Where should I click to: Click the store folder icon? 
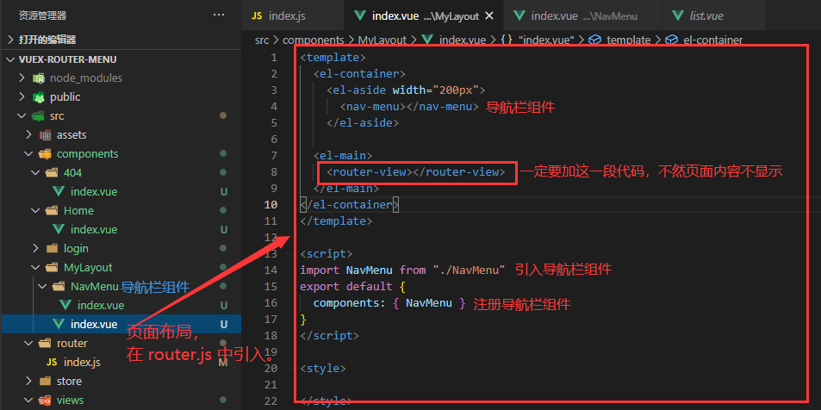tap(46, 381)
